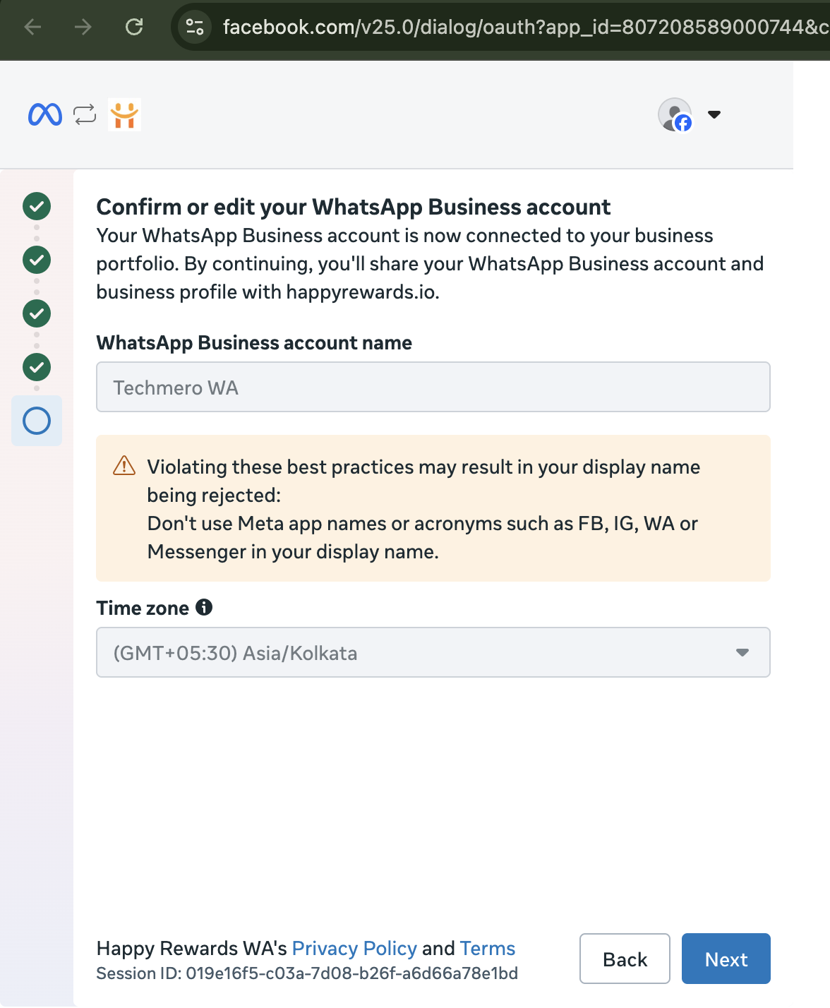Click the browser back arrow
This screenshot has height=1008, width=830.
pyautogui.click(x=32, y=27)
